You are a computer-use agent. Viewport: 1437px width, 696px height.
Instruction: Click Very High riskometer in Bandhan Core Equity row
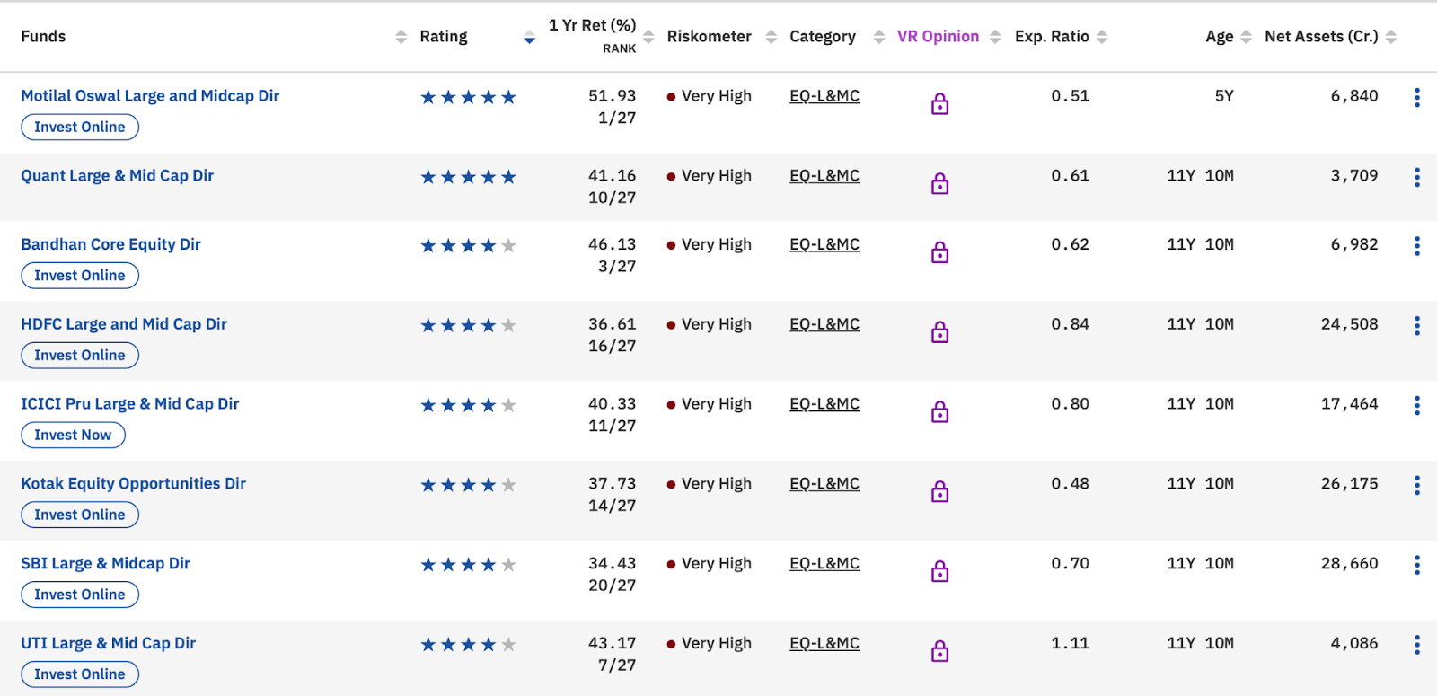coord(710,244)
